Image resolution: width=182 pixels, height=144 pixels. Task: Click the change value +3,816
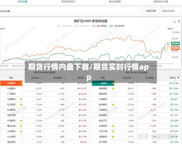tap(61, 126)
